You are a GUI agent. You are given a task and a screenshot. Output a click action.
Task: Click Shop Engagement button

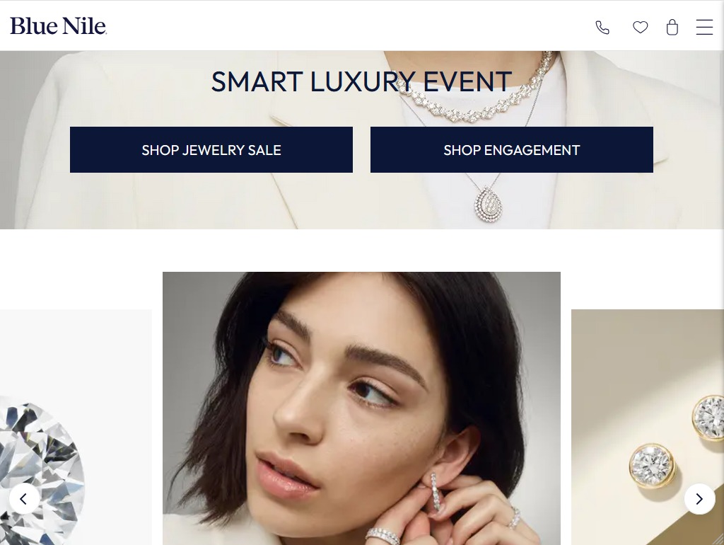pos(512,150)
